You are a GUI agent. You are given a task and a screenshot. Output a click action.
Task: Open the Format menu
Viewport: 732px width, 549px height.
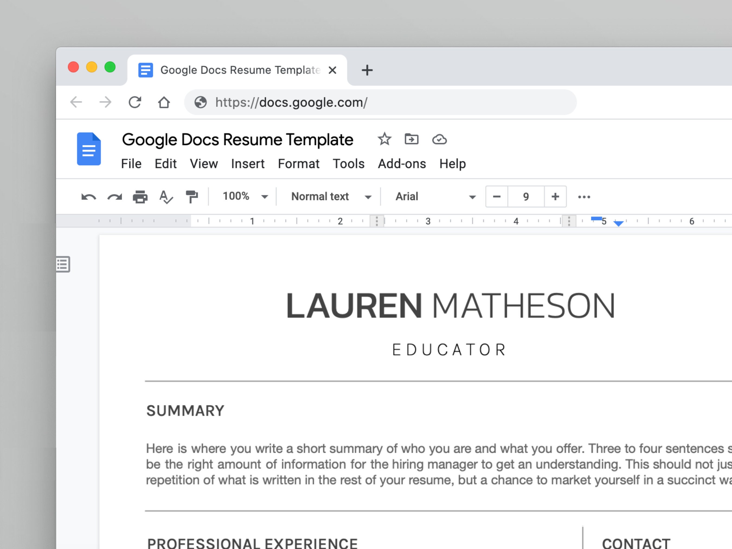[x=298, y=163]
